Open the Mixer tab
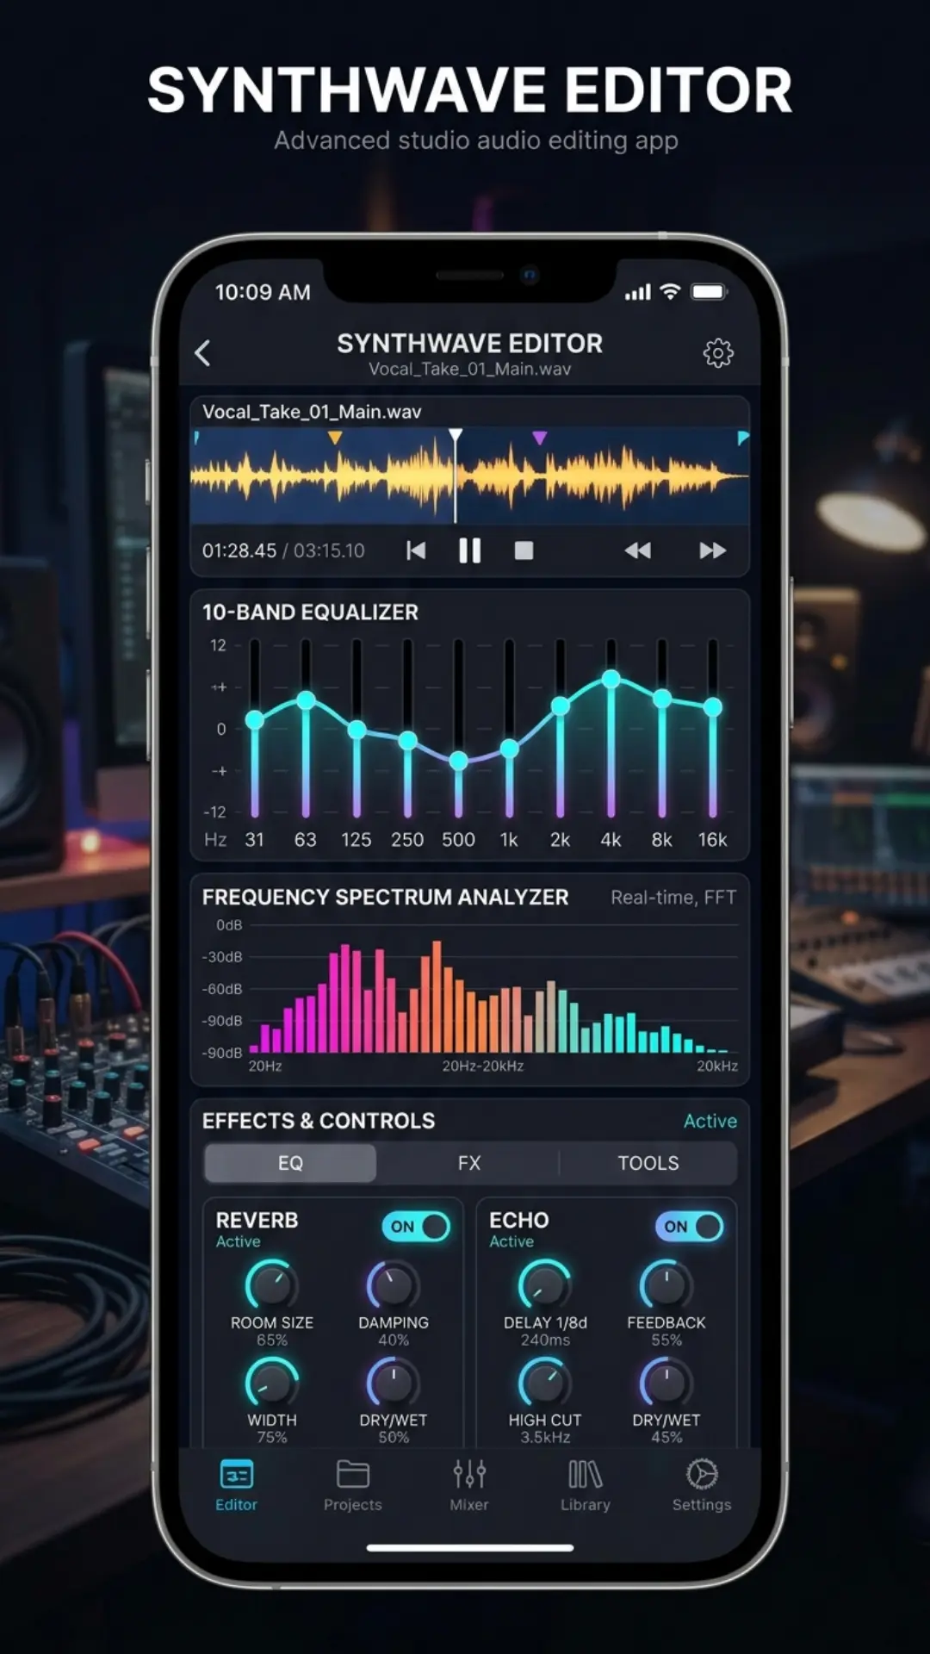Image resolution: width=930 pixels, height=1654 pixels. (x=469, y=1486)
